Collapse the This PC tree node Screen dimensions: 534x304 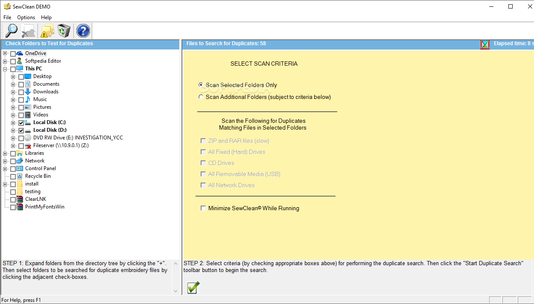(x=5, y=69)
